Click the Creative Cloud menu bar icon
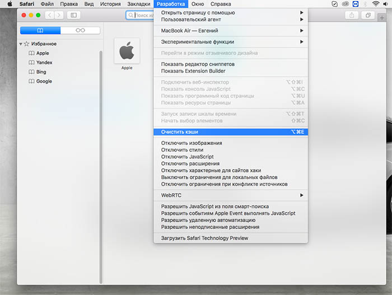 click(346, 4)
